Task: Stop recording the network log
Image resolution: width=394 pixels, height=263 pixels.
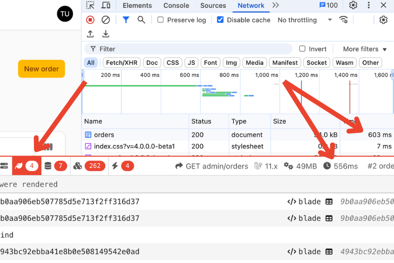Action: [90, 20]
